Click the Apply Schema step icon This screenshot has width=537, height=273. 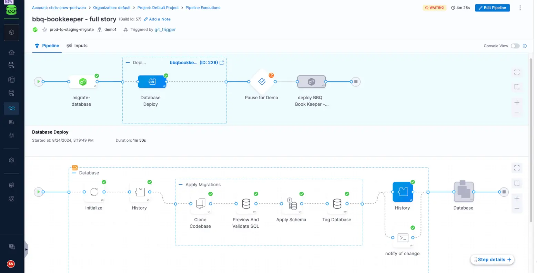292,204
